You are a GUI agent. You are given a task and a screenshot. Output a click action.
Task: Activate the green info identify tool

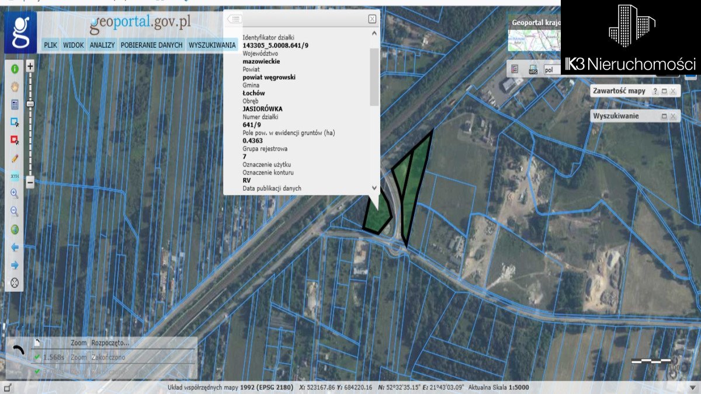[x=14, y=69]
